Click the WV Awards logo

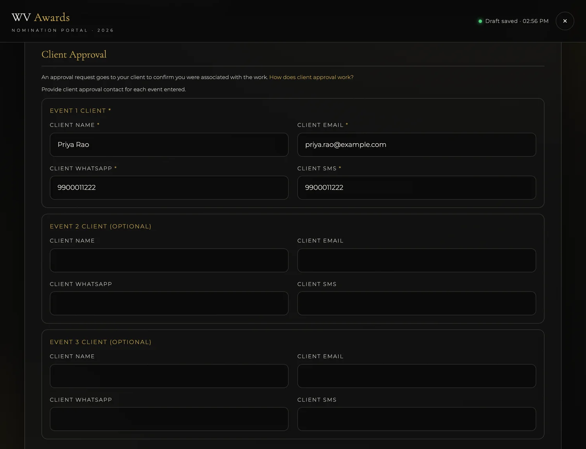pos(41,18)
